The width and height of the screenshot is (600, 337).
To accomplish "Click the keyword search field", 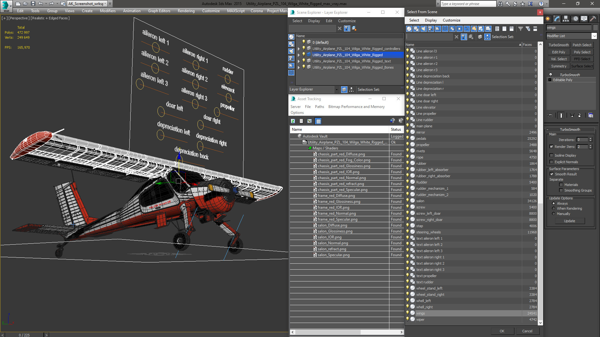I will coord(468,4).
